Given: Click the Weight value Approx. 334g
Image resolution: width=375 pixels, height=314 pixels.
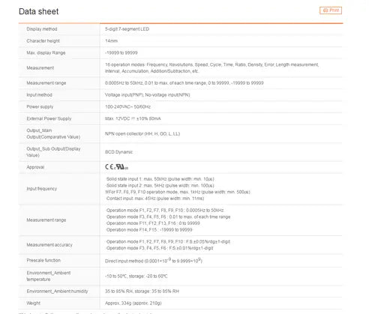Looking at the screenshot, I should [x=133, y=303].
